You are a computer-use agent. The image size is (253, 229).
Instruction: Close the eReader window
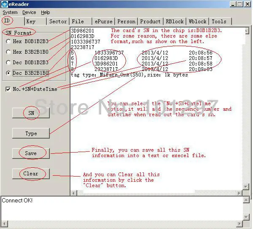click(248, 4)
